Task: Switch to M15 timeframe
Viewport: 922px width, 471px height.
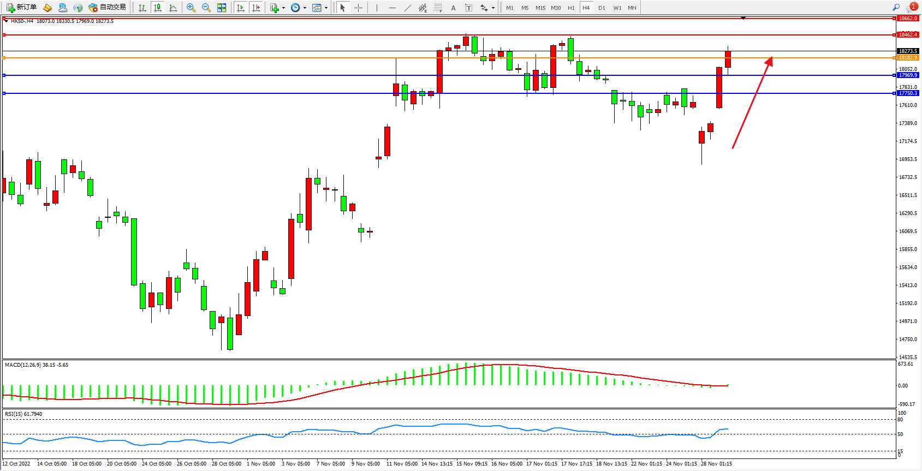Action: click(540, 8)
